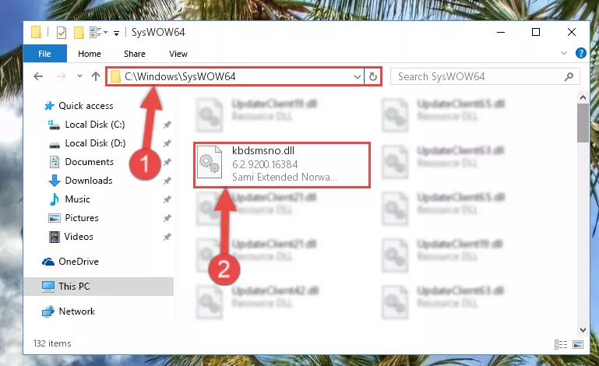Open Downloads in the sidebar
Screen dimensions: 599x366
[x=89, y=181]
